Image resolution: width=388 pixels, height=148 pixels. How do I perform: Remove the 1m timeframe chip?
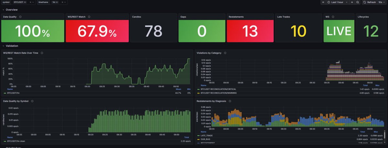coord(57,2)
